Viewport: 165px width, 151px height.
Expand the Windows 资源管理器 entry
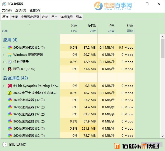4,55
